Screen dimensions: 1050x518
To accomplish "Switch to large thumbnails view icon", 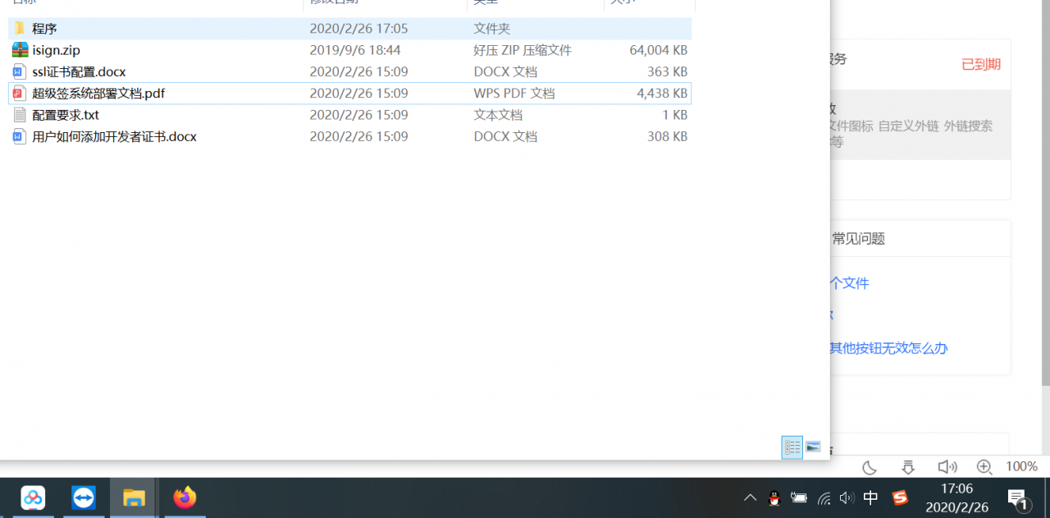I will coord(813,447).
